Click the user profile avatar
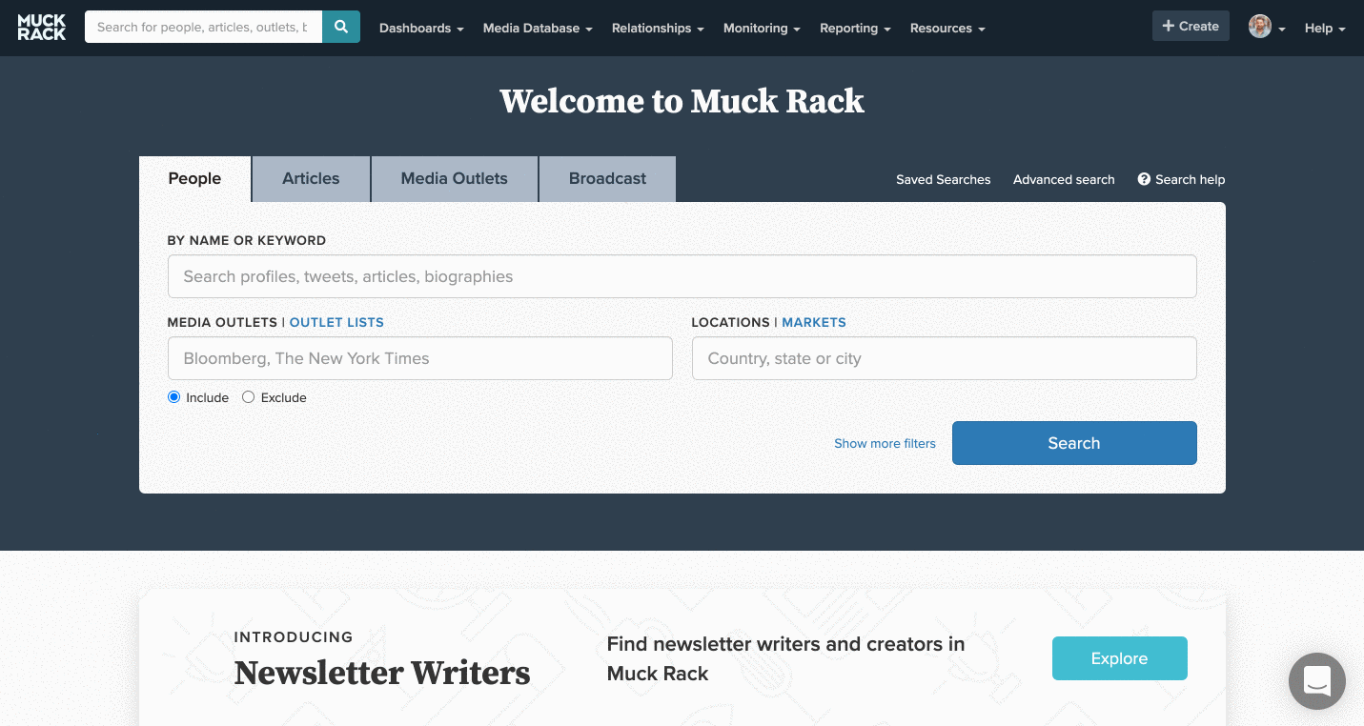The image size is (1364, 726). tap(1260, 28)
